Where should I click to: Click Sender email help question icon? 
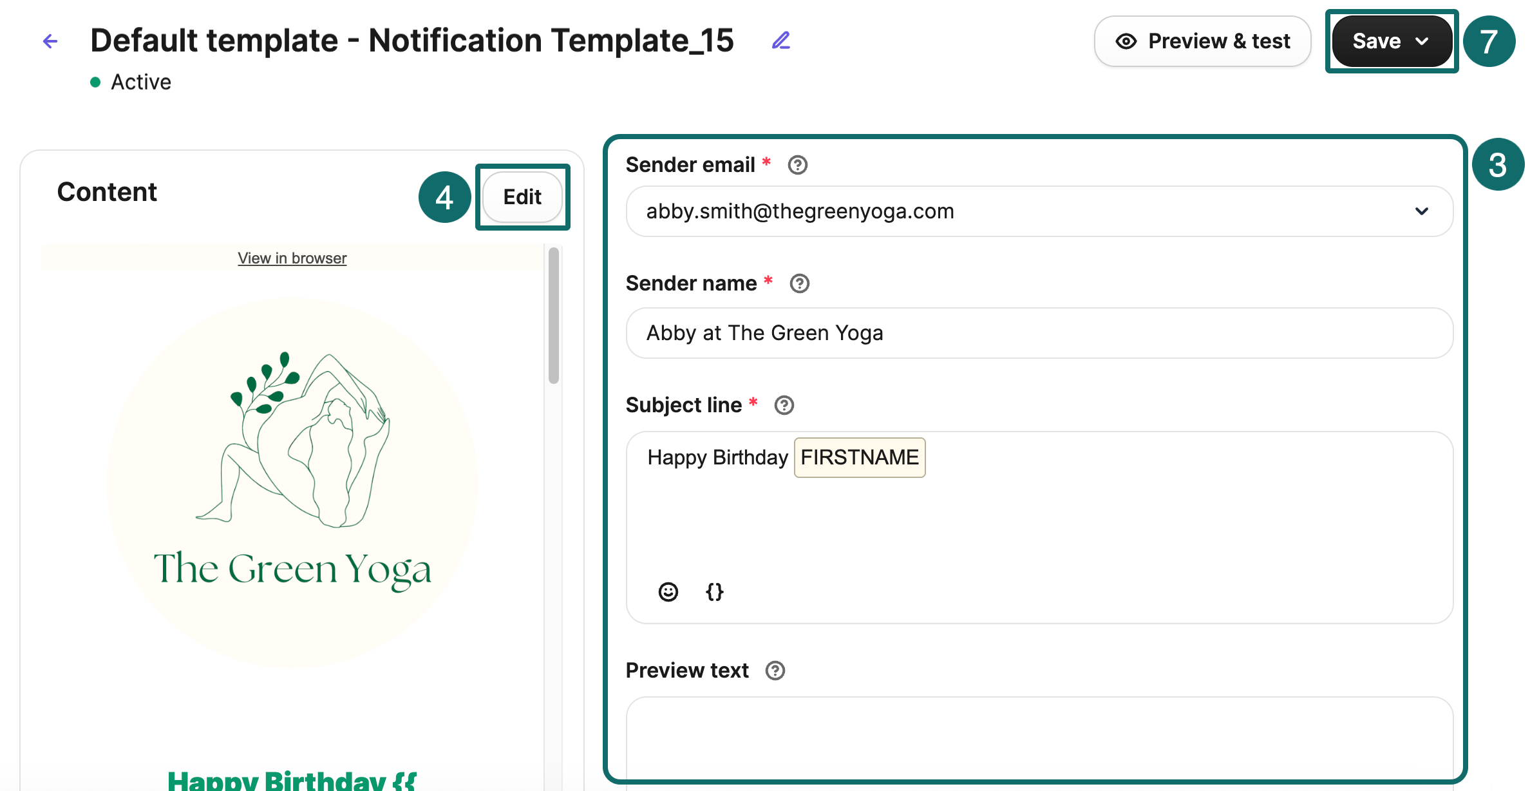coord(797,166)
